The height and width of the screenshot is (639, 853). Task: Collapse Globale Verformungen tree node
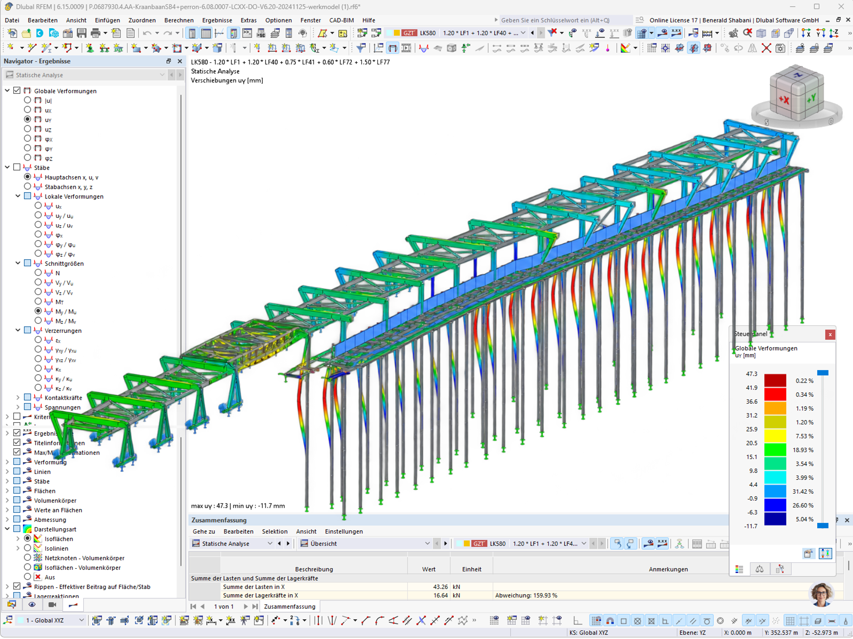point(7,91)
